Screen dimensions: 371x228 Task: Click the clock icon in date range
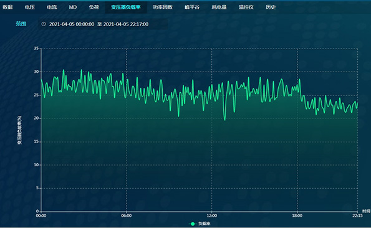coord(44,24)
